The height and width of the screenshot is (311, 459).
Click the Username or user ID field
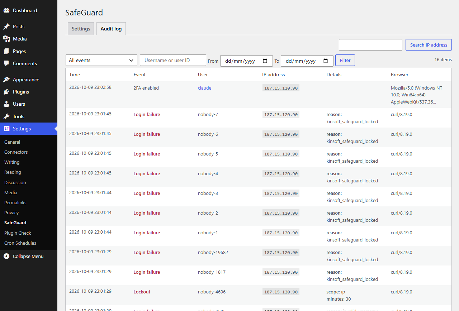tap(173, 60)
